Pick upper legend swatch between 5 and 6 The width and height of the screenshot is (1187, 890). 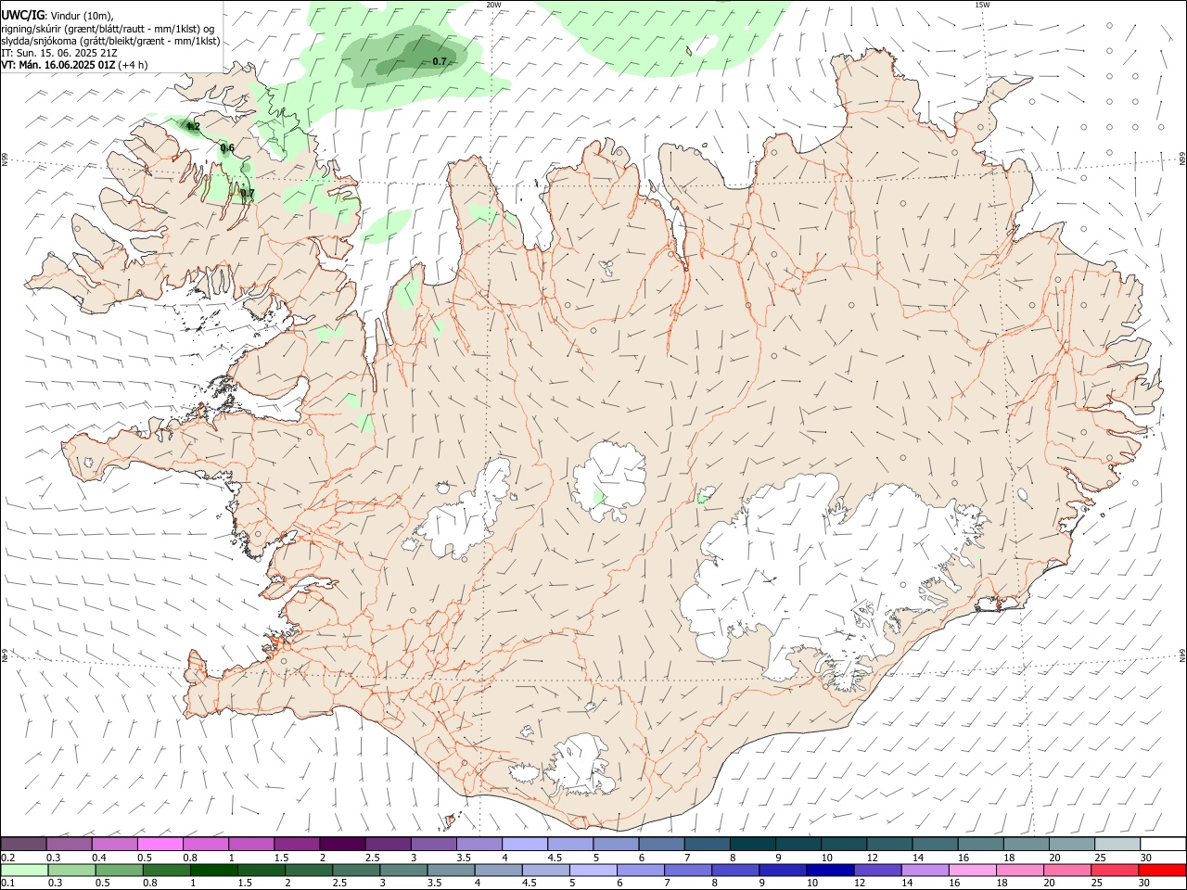(x=615, y=844)
